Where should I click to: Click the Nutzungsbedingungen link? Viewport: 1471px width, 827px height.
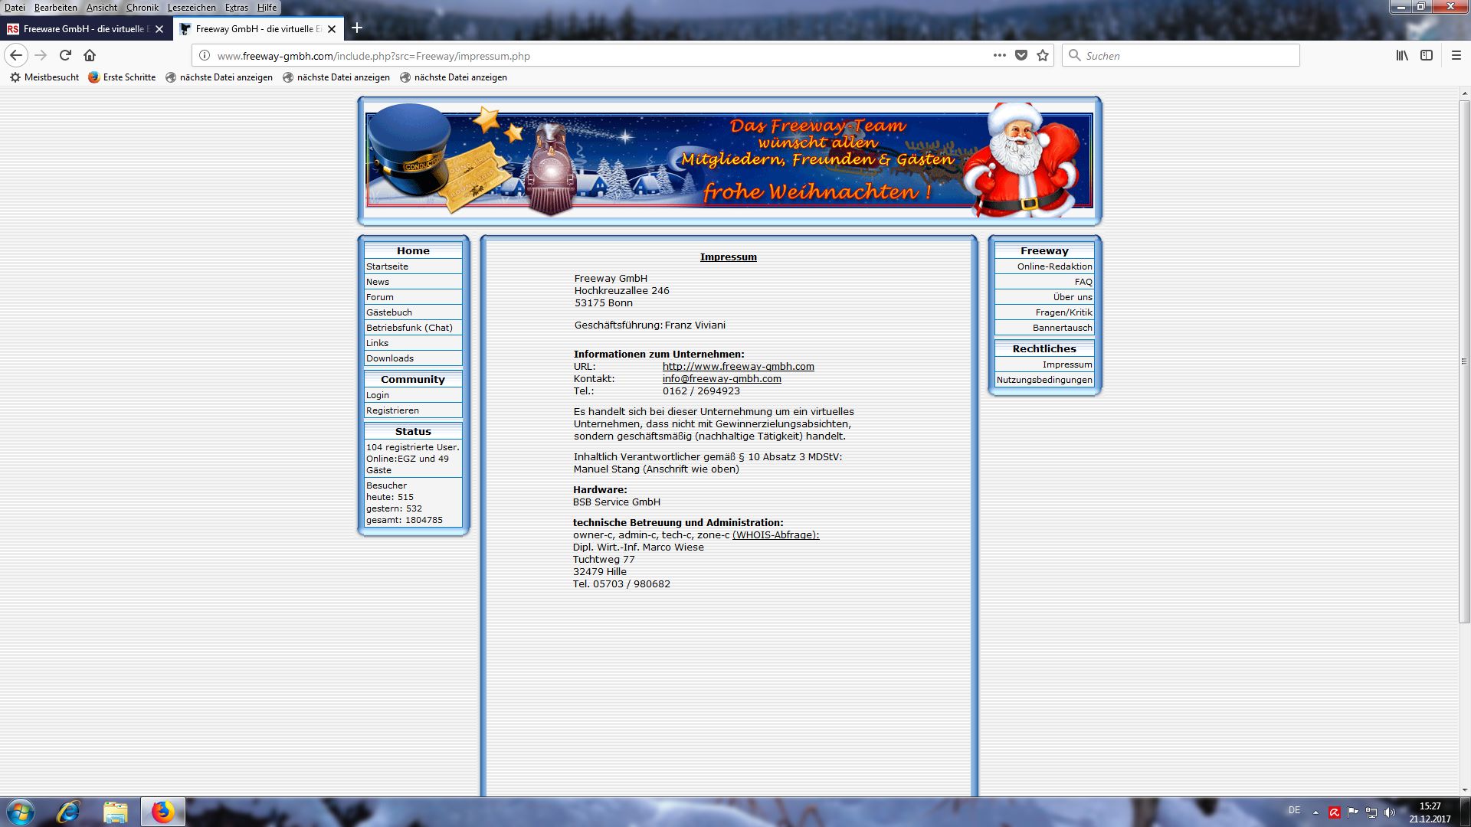click(1043, 380)
